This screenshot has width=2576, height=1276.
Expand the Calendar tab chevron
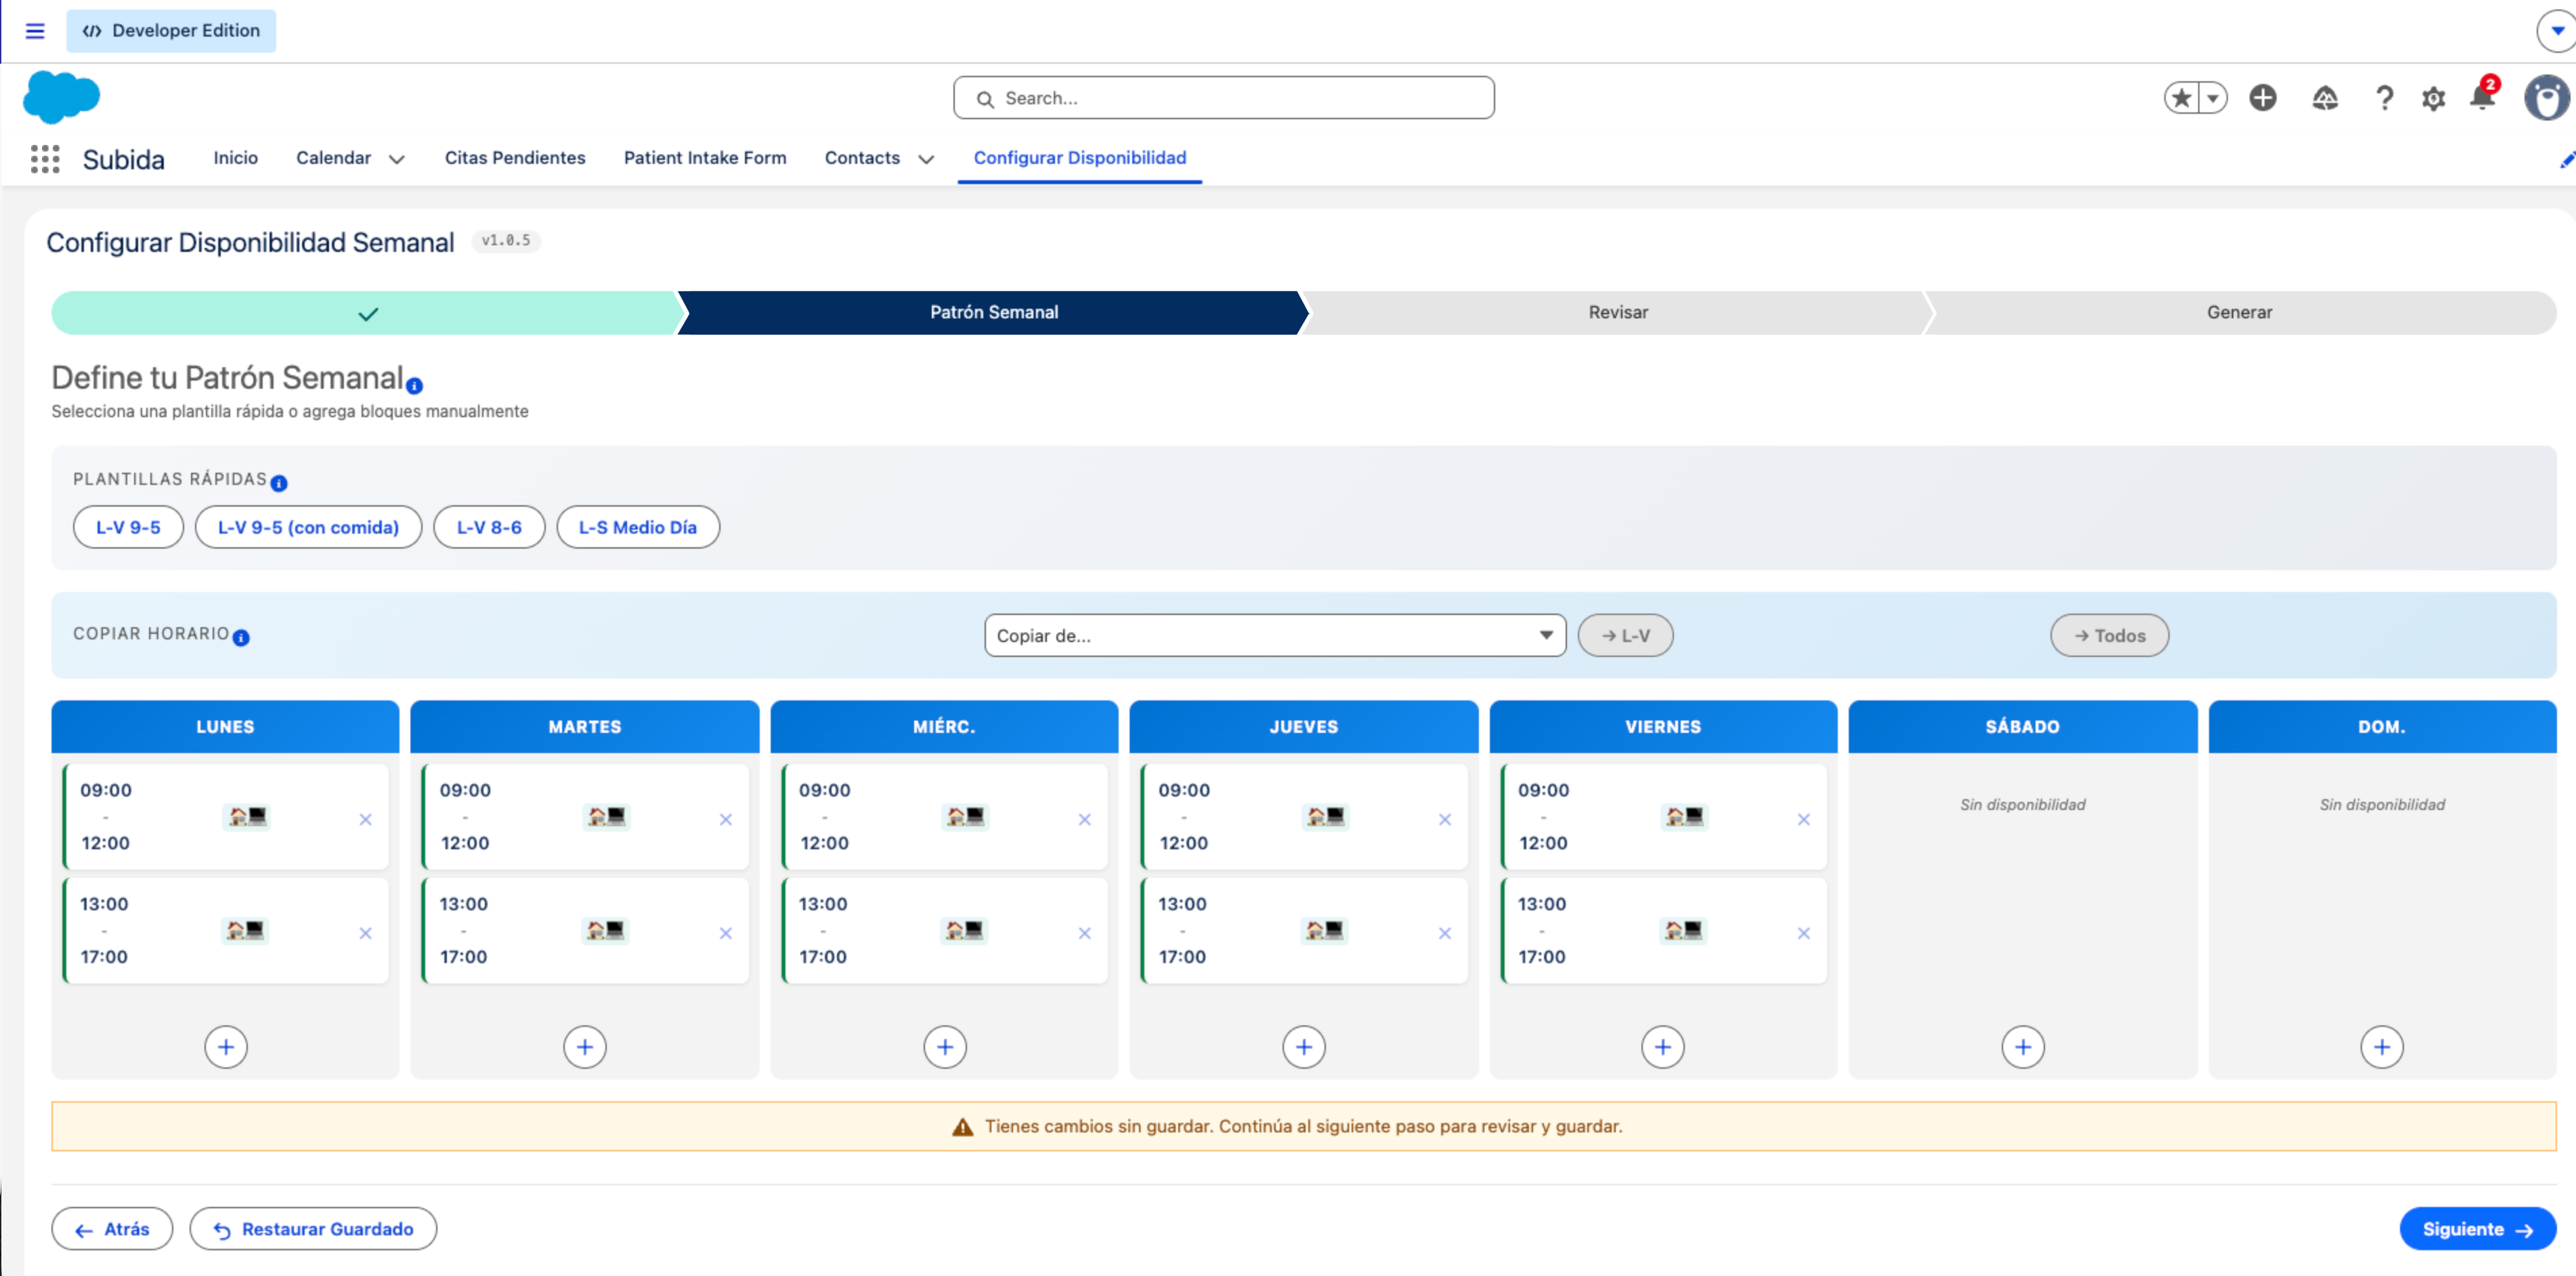[397, 159]
